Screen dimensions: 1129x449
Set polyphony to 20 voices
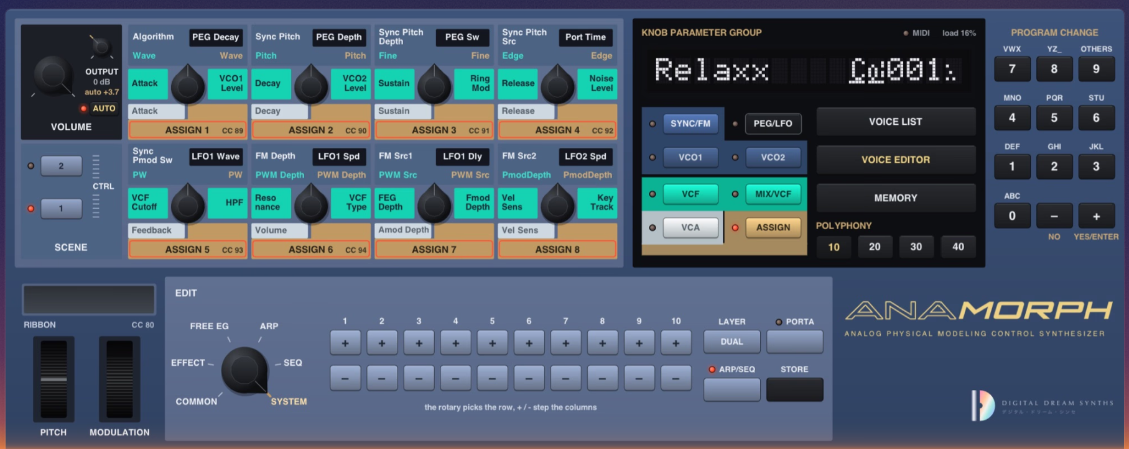point(875,247)
